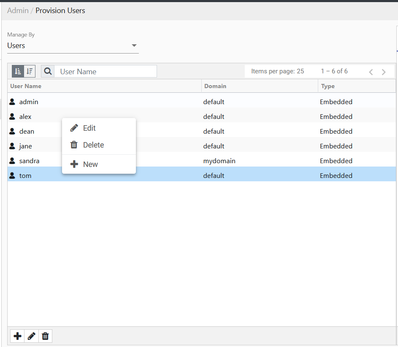Select the tom user name
The height and width of the screenshot is (347, 398).
click(25, 175)
